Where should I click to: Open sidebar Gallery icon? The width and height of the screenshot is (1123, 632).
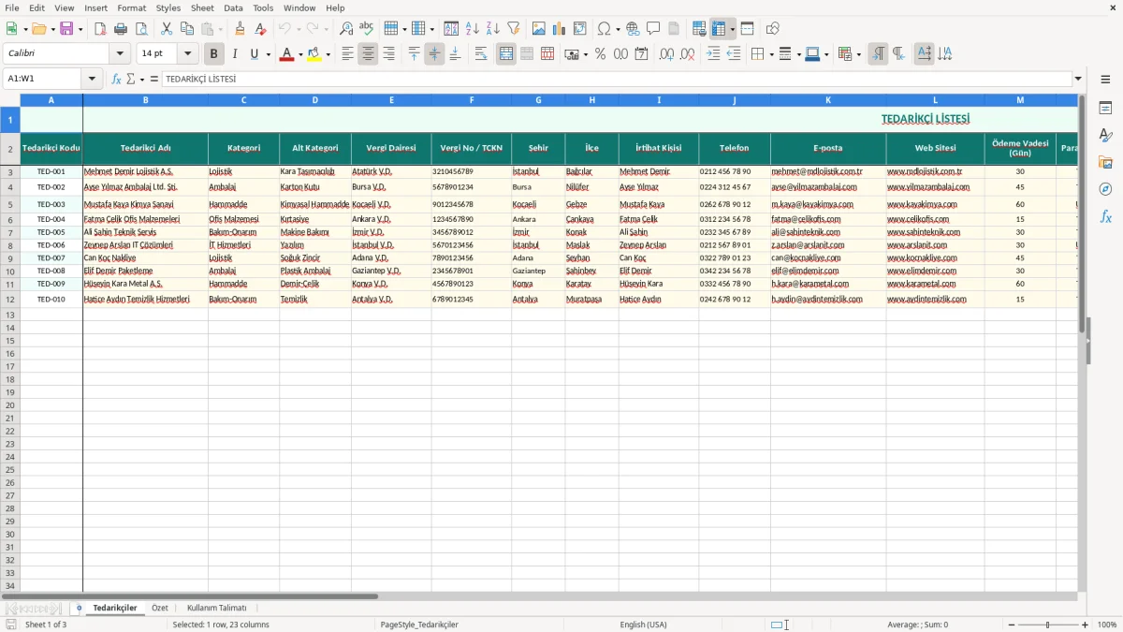[x=1105, y=163]
